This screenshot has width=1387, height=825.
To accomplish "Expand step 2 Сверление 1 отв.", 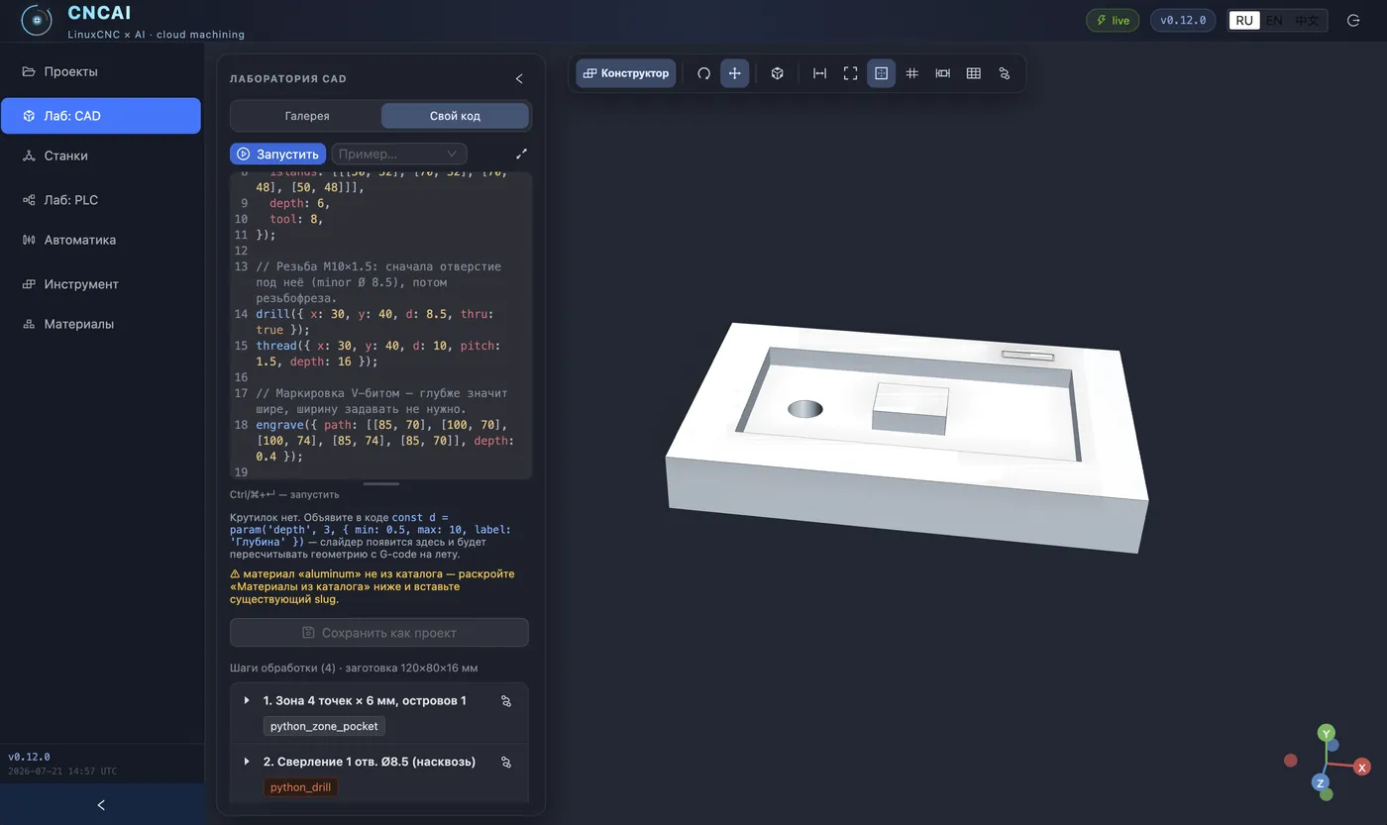I will pos(247,762).
